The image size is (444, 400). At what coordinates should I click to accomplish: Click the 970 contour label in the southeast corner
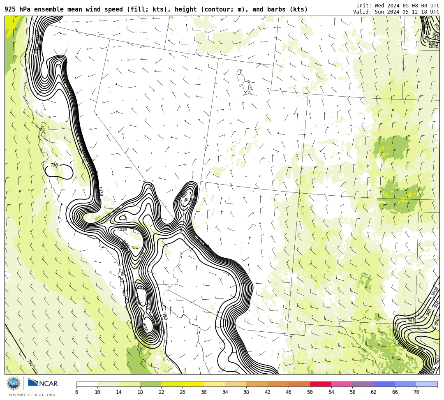[412, 320]
